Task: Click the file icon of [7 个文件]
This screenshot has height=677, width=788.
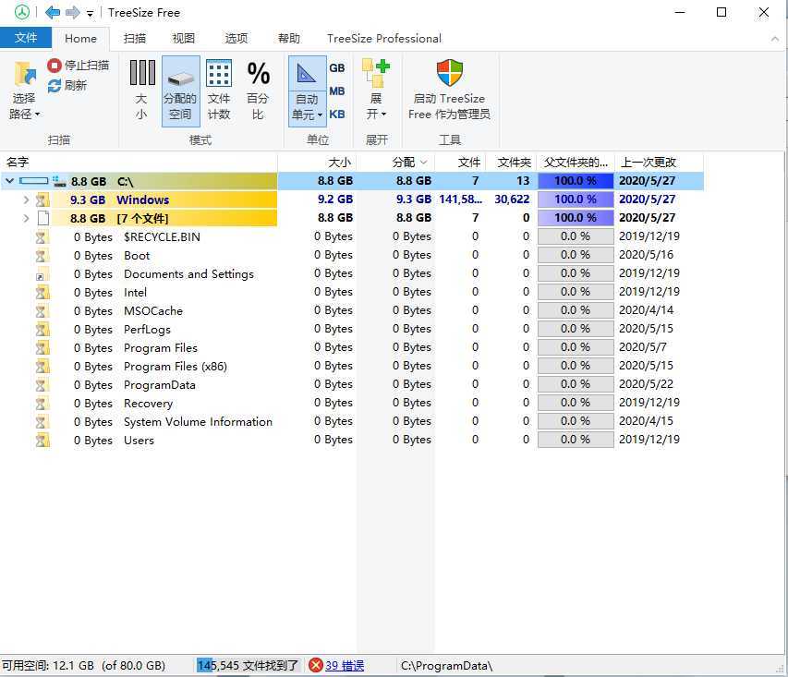Action: tap(43, 218)
